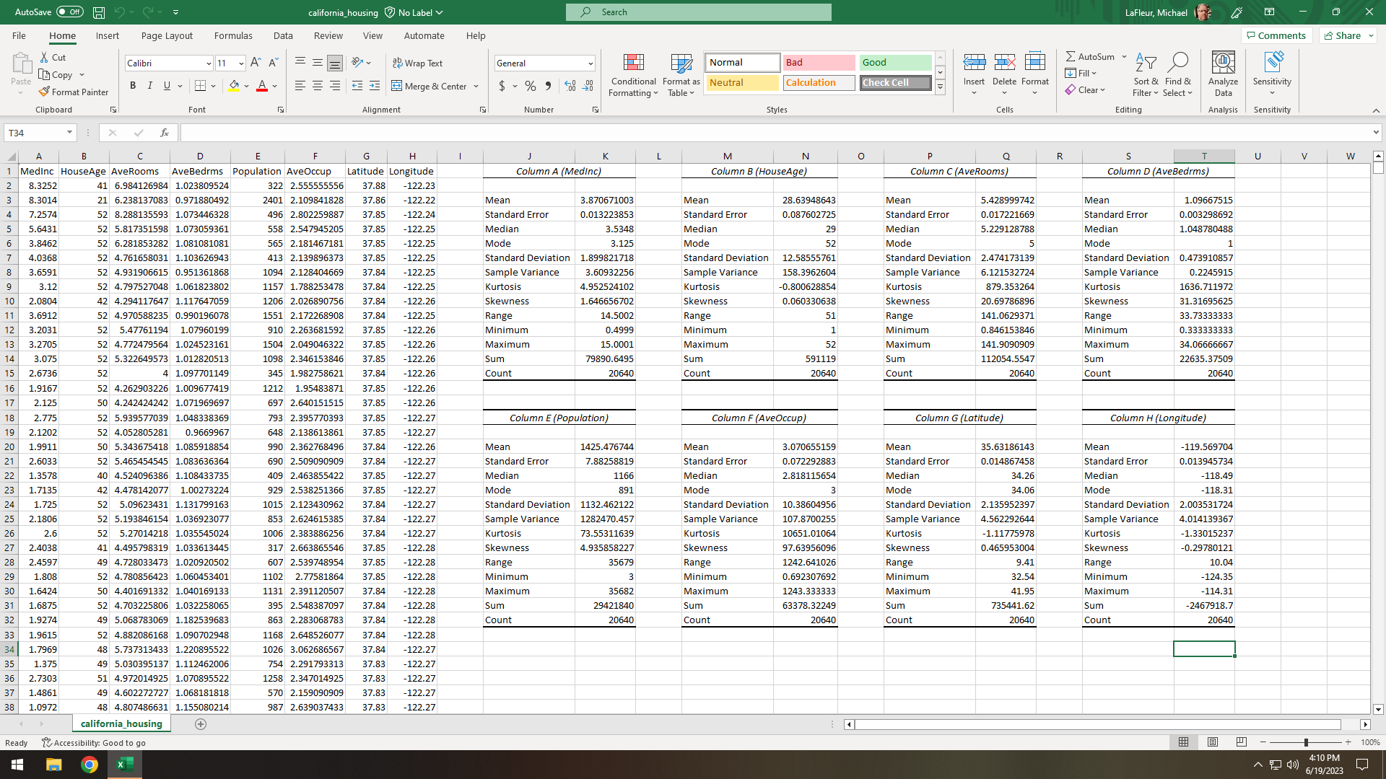Toggle Bold formatting
Screen dimensions: 1386x779
tap(133, 86)
